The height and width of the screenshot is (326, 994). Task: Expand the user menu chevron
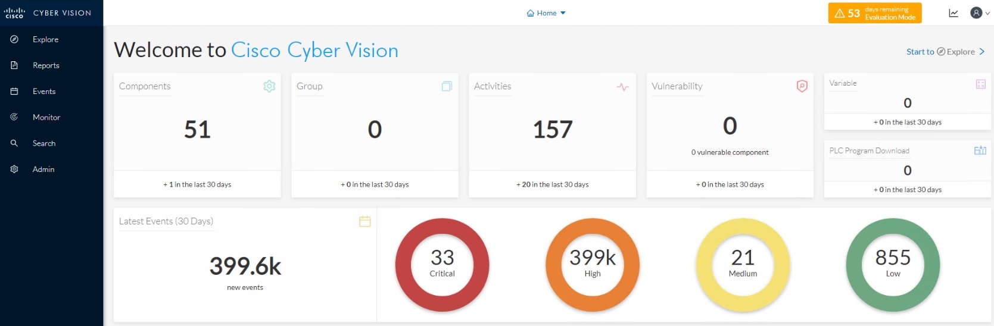(987, 13)
